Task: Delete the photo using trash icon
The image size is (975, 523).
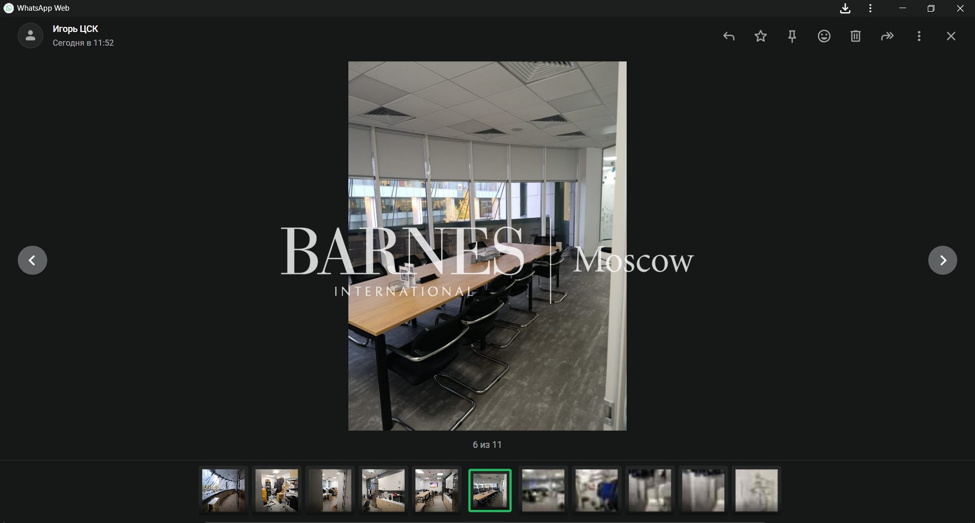Action: (x=856, y=36)
